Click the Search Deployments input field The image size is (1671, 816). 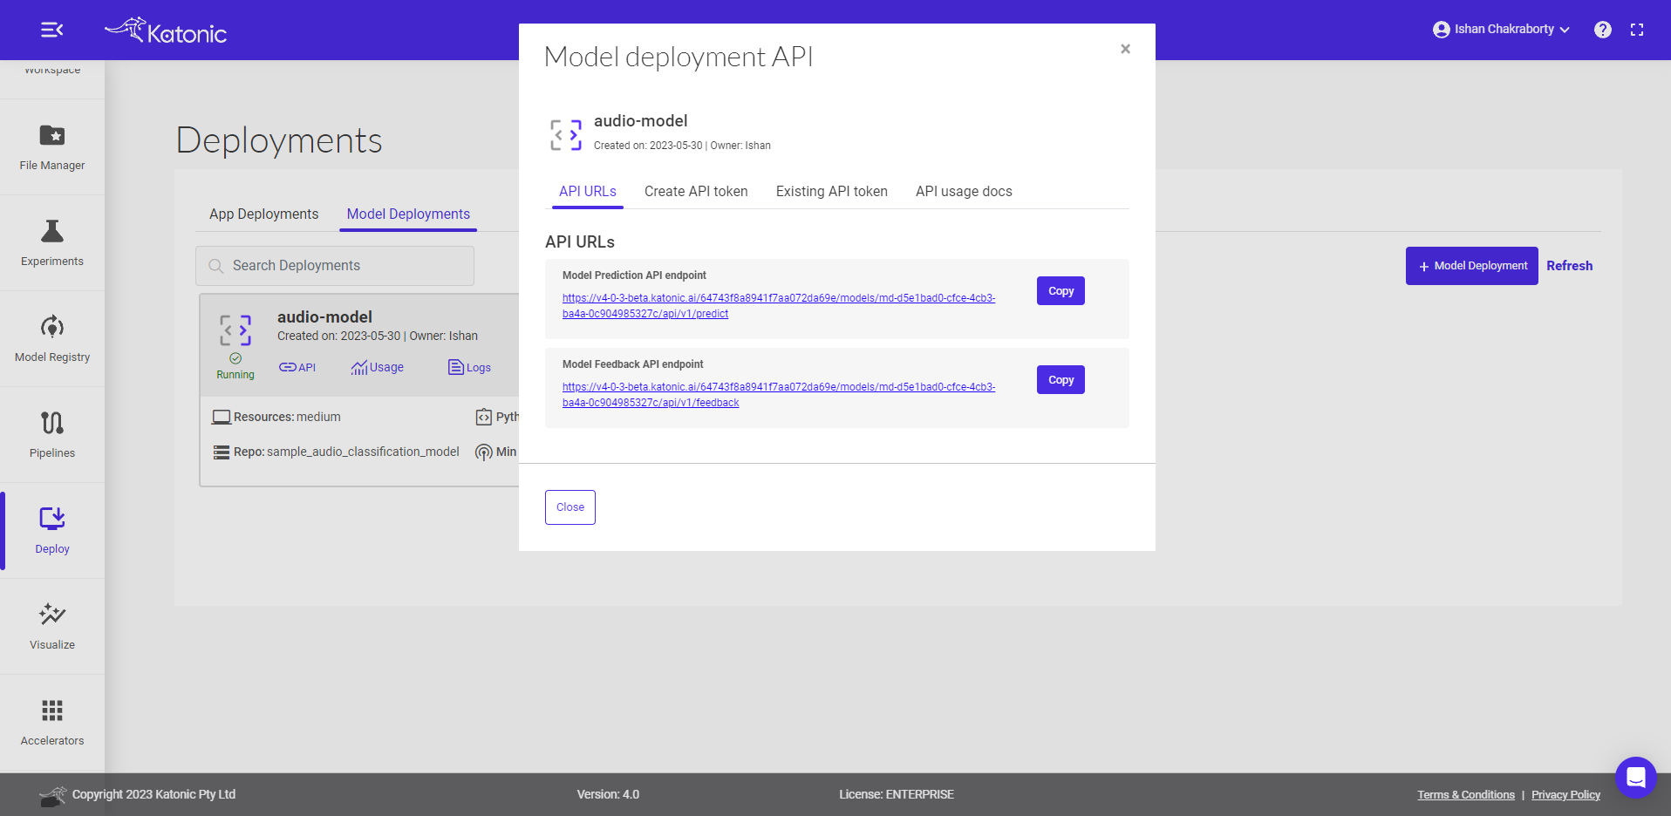pyautogui.click(x=335, y=266)
